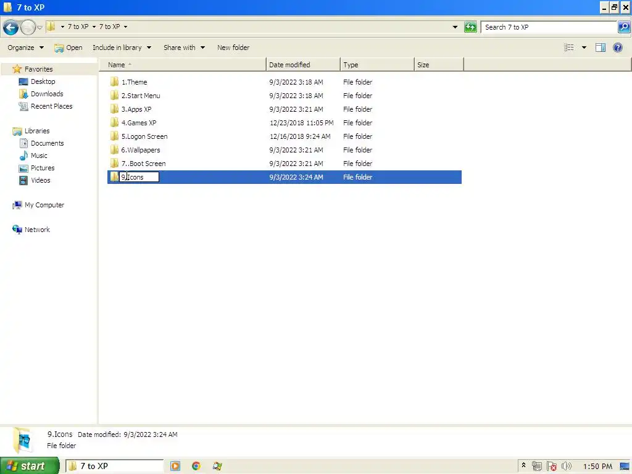Click the Network globe icon

click(x=17, y=230)
